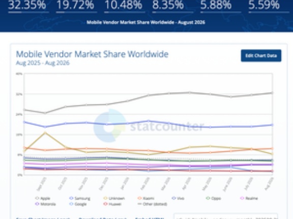Toggle the Google series in legend
This screenshot has width=293, height=219.
[78, 204]
